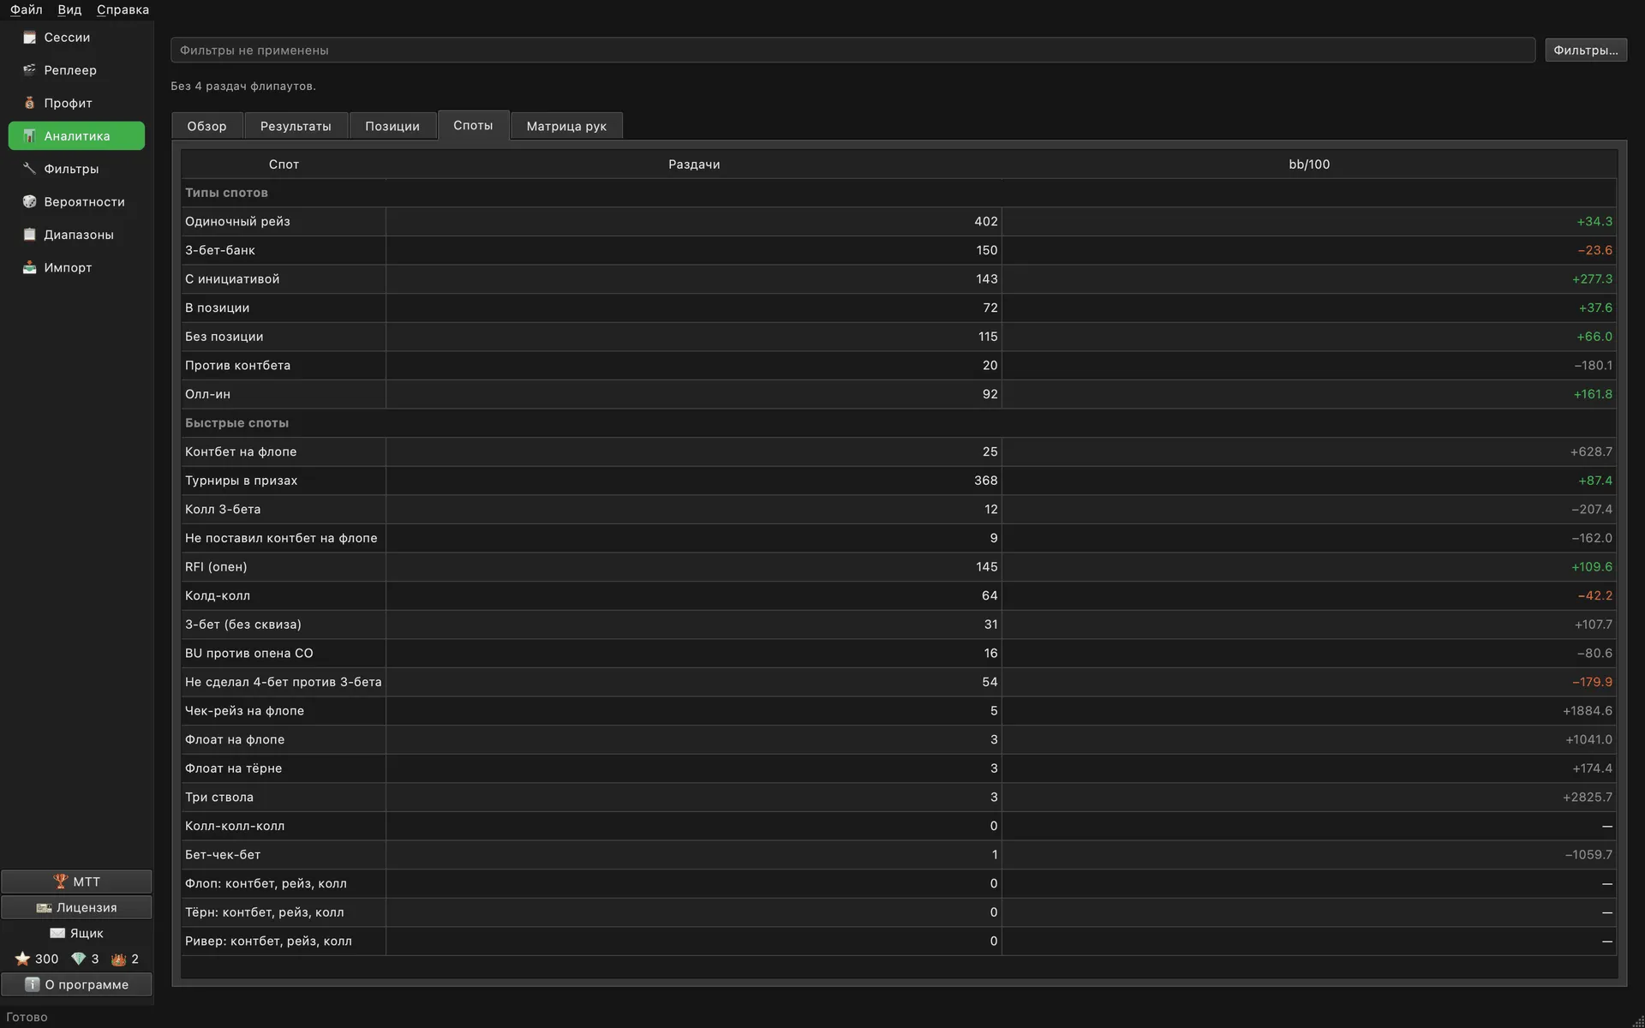Open the Импорт section
The width and height of the screenshot is (1645, 1028).
tap(76, 267)
